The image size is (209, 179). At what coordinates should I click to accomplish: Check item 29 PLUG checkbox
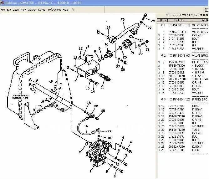click(159, 150)
